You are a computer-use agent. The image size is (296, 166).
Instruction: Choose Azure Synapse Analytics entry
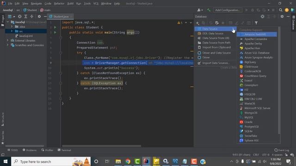pos(257,57)
